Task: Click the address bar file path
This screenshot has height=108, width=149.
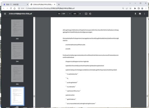Action: [50, 8]
